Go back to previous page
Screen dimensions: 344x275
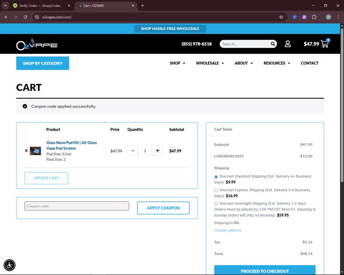point(6,17)
